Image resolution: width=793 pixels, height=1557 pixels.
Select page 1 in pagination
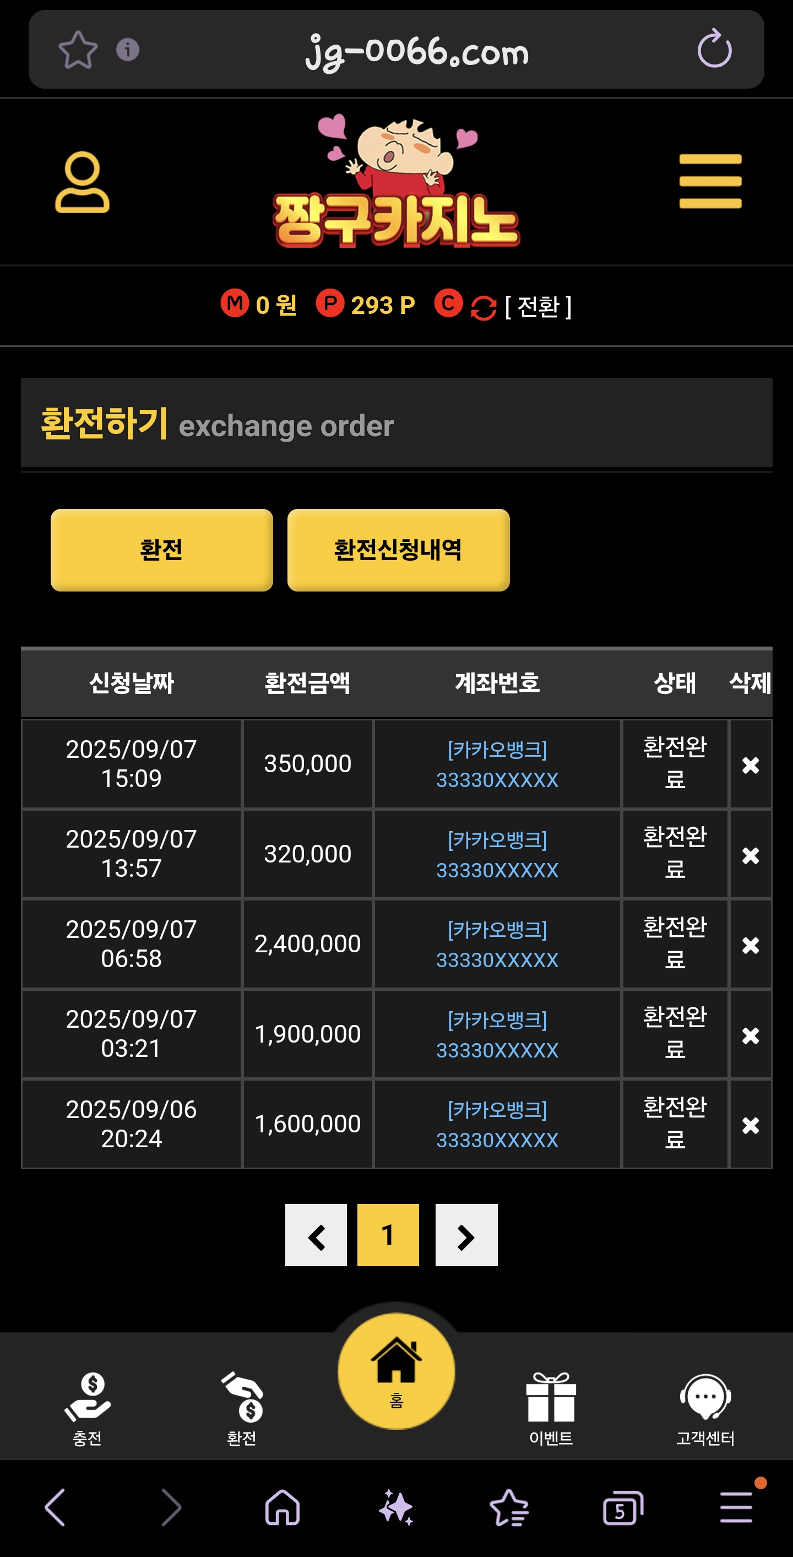388,1235
